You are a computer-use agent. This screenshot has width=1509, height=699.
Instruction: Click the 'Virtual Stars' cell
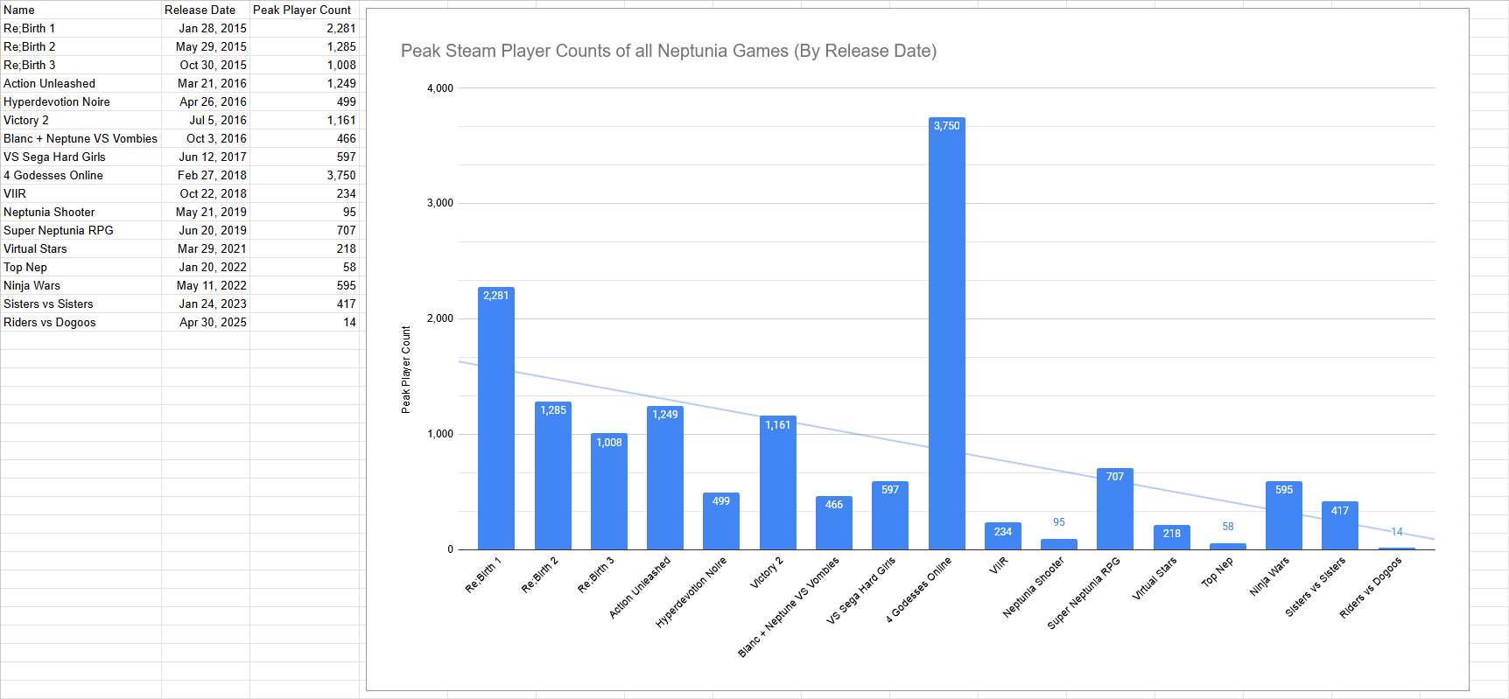81,248
